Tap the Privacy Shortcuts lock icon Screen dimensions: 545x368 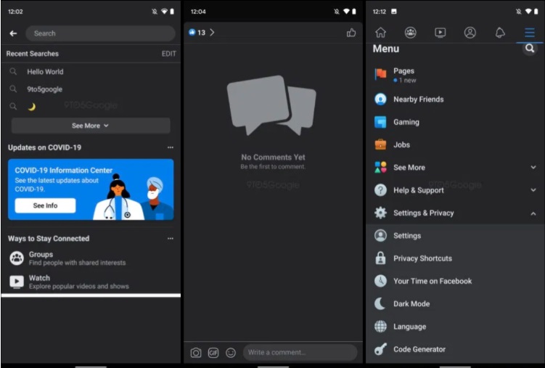click(x=380, y=258)
